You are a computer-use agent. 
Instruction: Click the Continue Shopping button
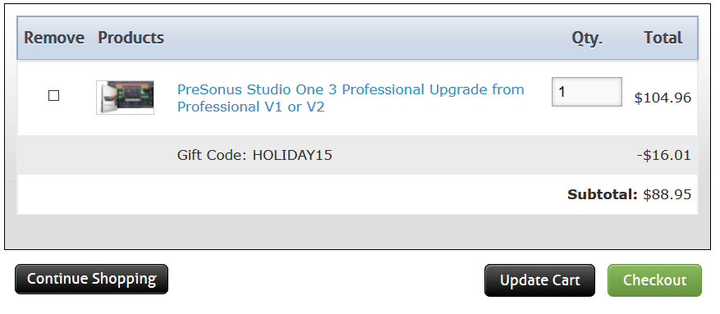(91, 279)
